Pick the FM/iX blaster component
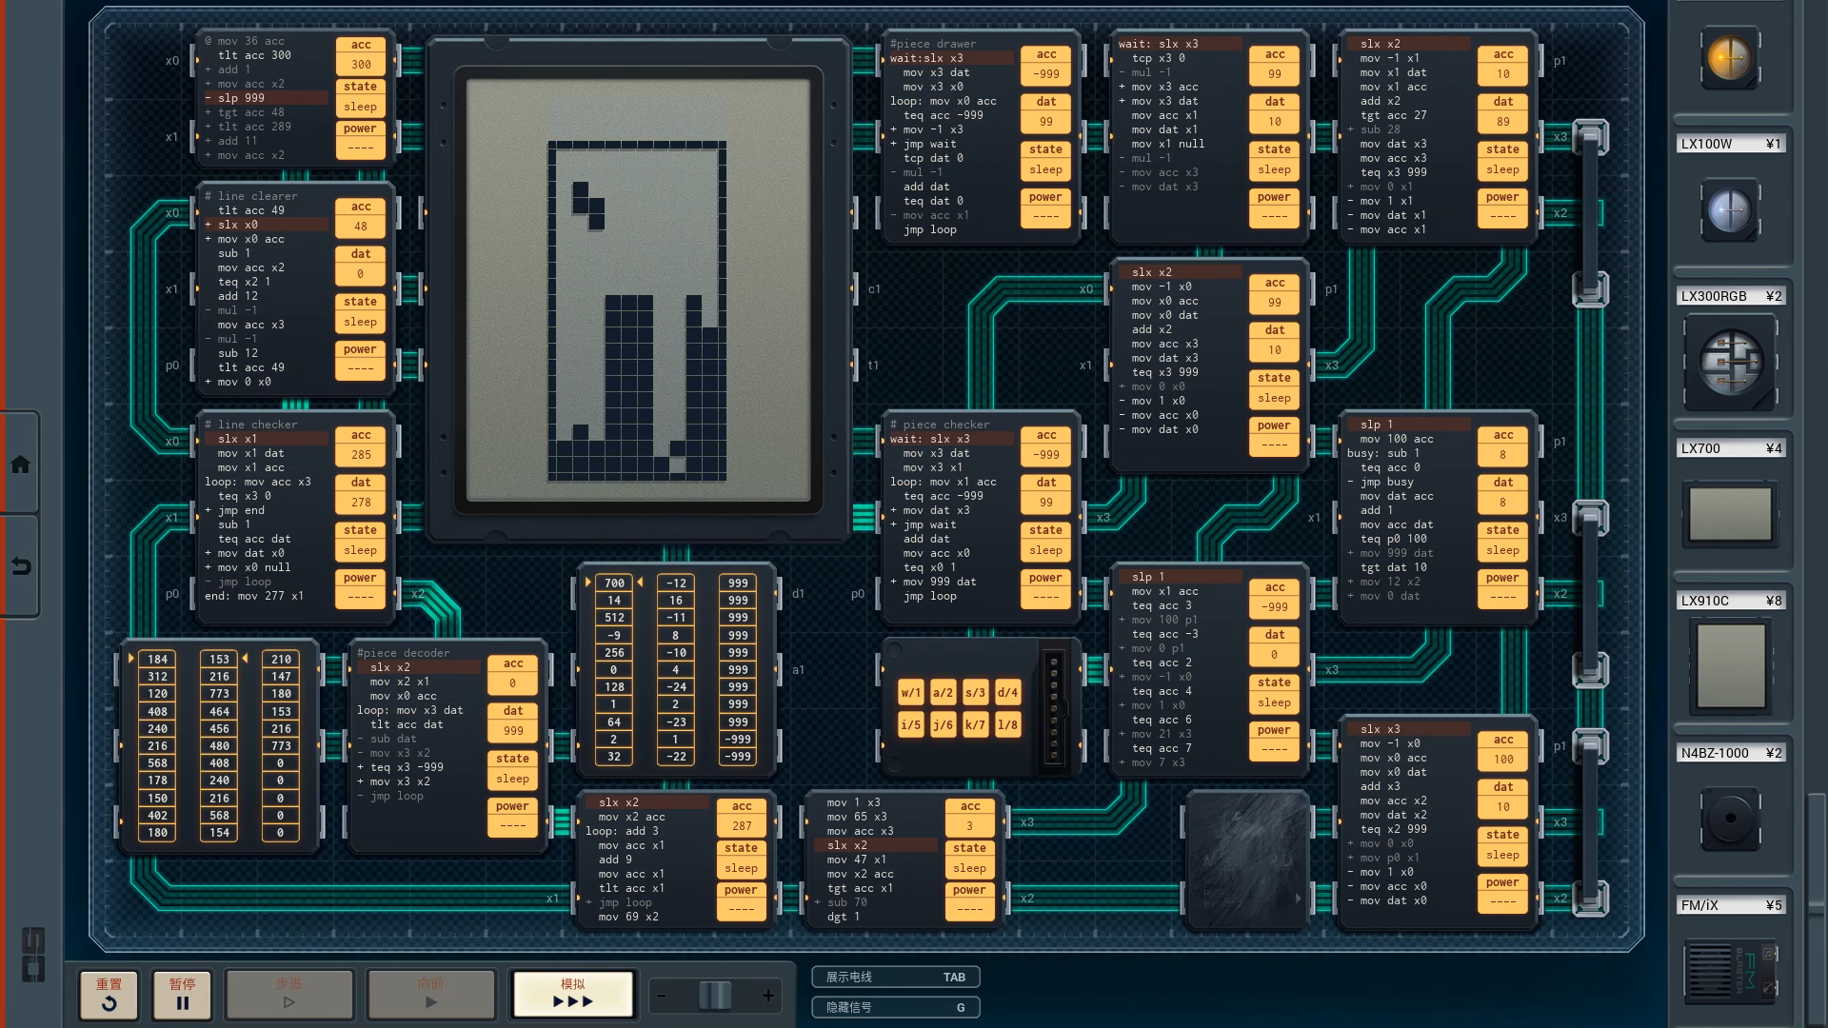Screen dimensions: 1828x1028 tap(1730, 969)
